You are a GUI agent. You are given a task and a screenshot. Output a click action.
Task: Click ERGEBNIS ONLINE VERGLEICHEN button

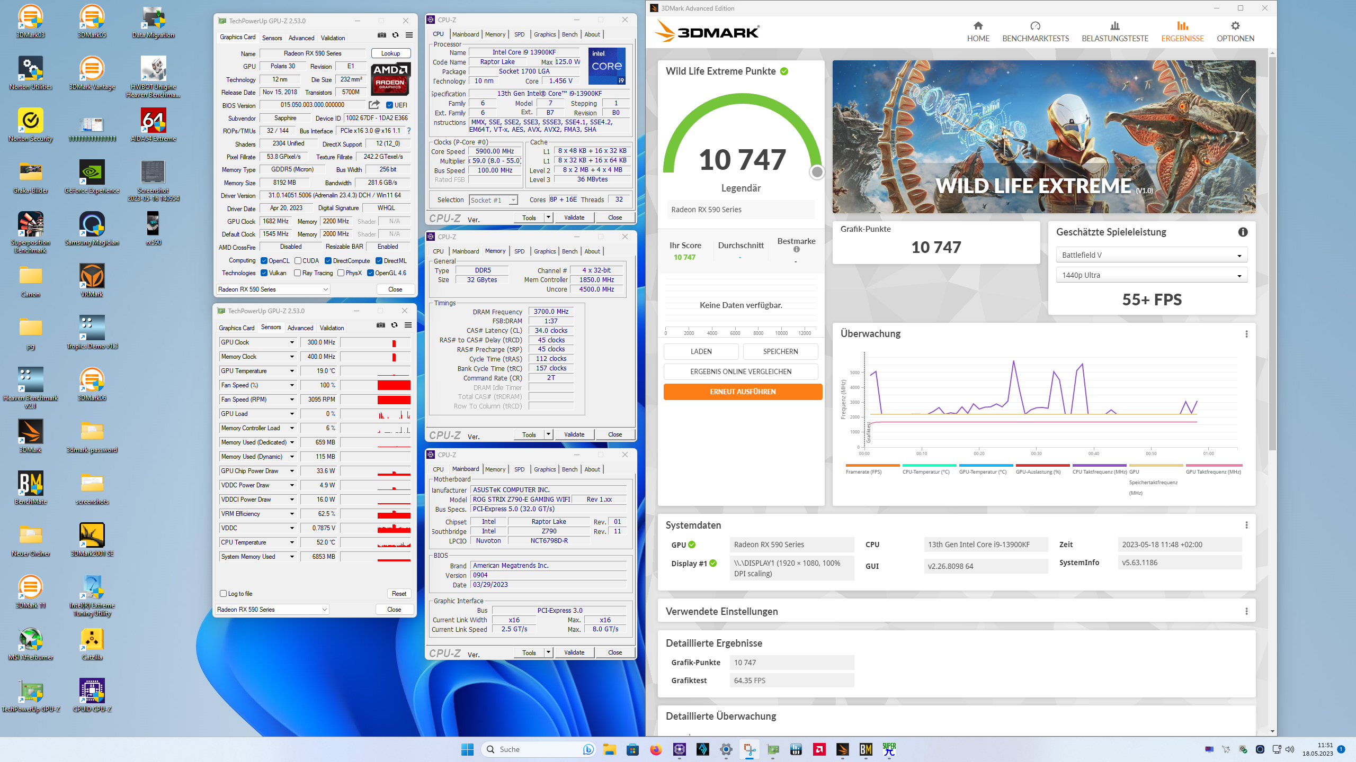point(741,371)
